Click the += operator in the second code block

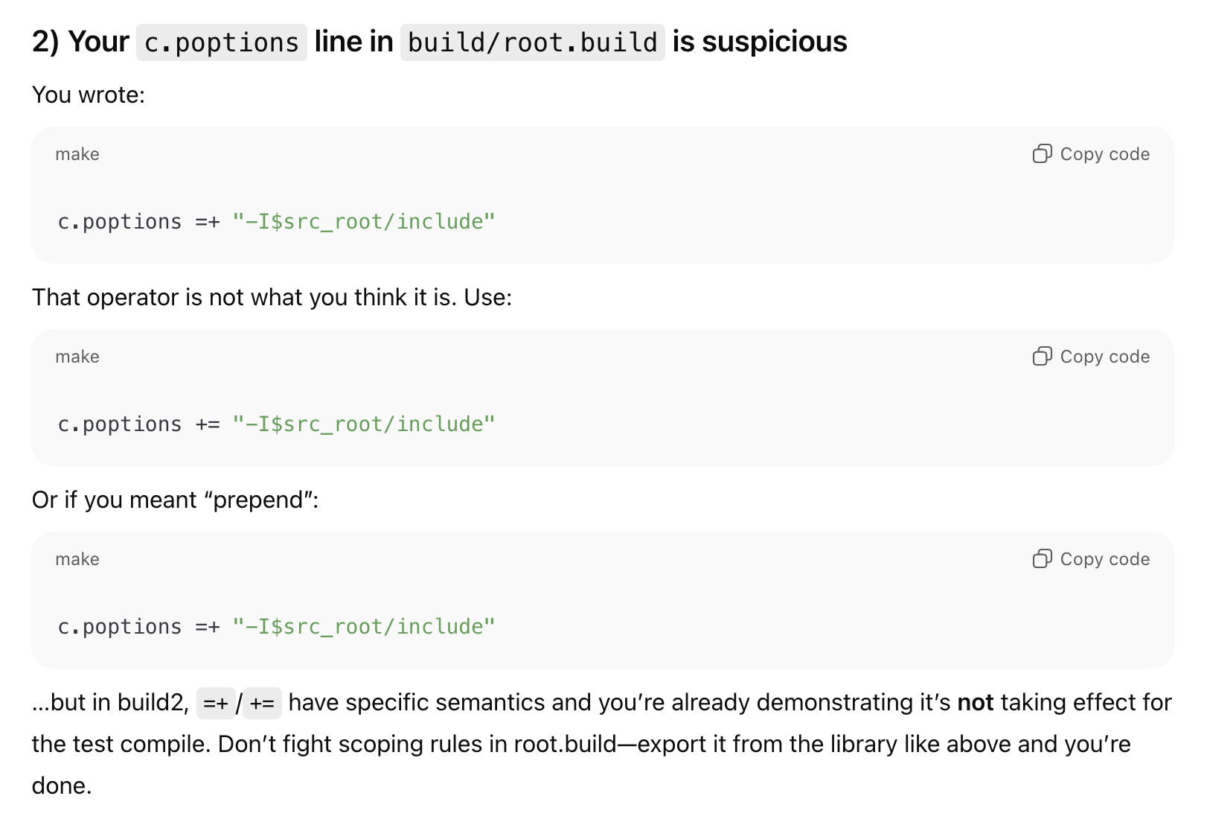click(208, 424)
